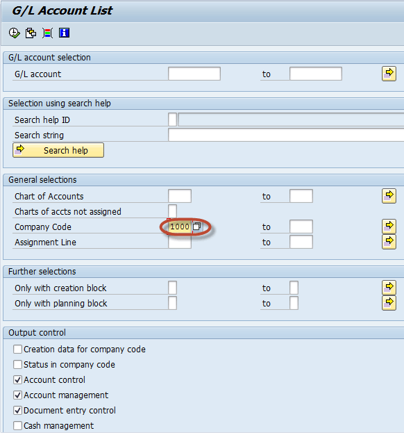
Task: Select the Charts of accts not assigned box
Action: click(172, 211)
